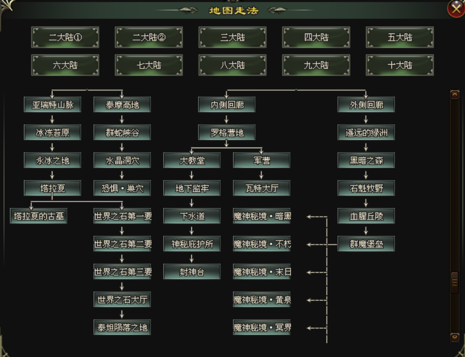This screenshot has width=465, height=357.
Task: Open the 三大陆 tab
Action: pyautogui.click(x=232, y=38)
